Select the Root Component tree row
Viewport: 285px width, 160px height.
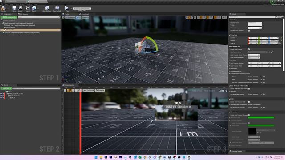30,23
